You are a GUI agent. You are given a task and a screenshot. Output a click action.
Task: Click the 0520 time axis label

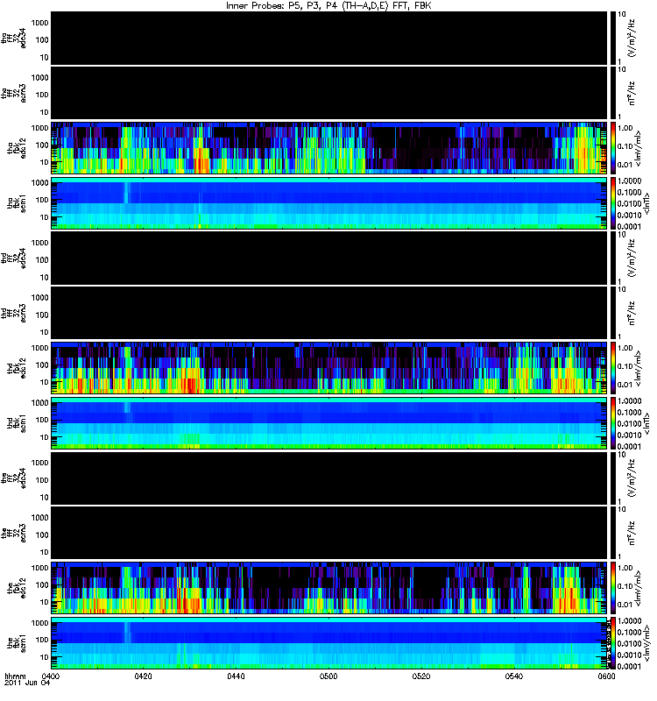(421, 676)
